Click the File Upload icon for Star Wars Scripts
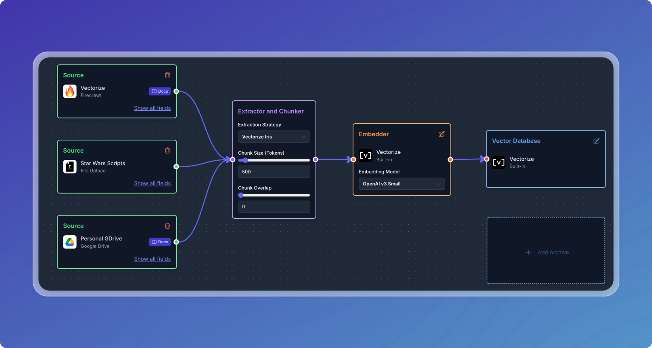652x348 pixels. [70, 167]
